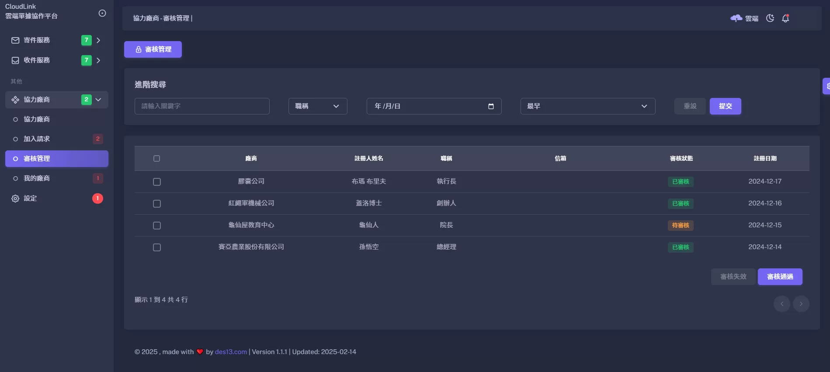This screenshot has height=372, width=830.
Task: Open 我的廠商 submenu item
Action: (57, 178)
